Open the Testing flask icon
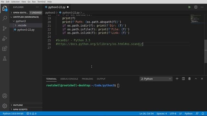 pos(5,59)
